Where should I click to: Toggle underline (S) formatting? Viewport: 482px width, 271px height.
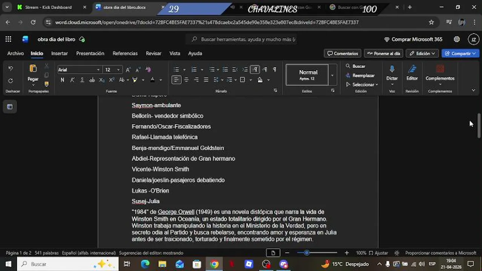coord(82,80)
